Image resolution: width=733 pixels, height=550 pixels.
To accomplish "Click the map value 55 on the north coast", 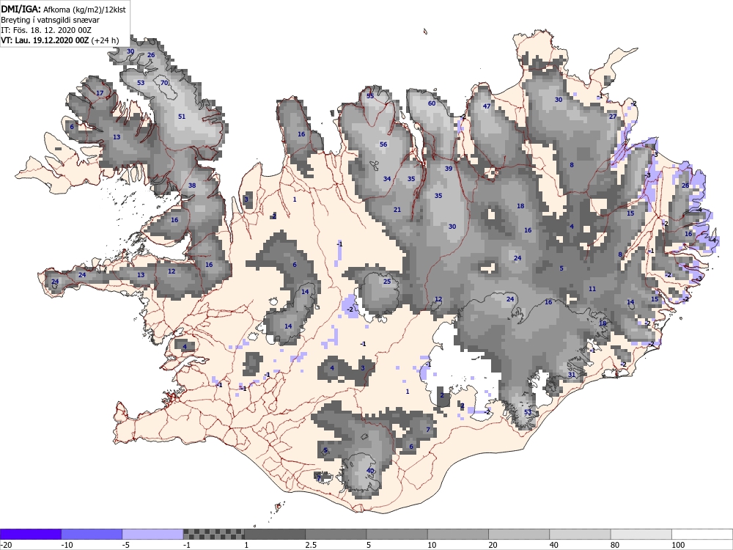I will (370, 96).
